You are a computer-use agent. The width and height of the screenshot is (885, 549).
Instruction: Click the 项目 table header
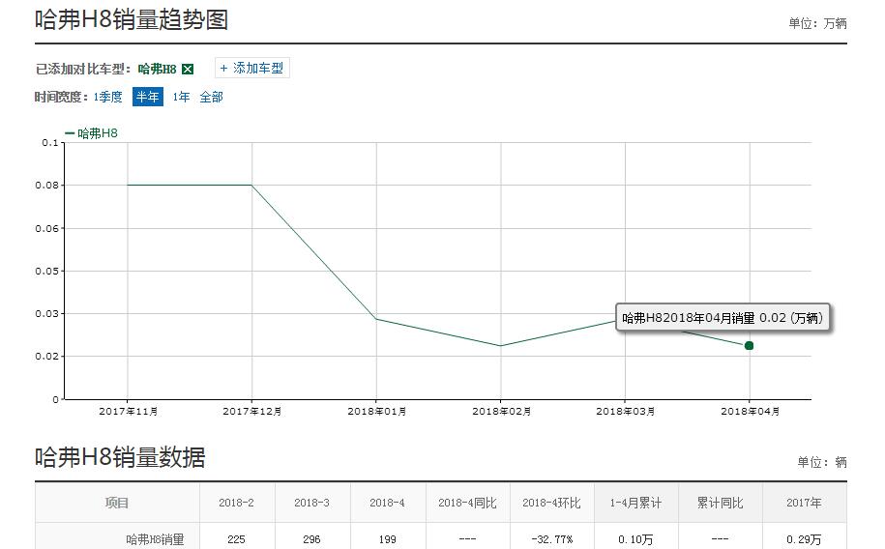click(117, 503)
